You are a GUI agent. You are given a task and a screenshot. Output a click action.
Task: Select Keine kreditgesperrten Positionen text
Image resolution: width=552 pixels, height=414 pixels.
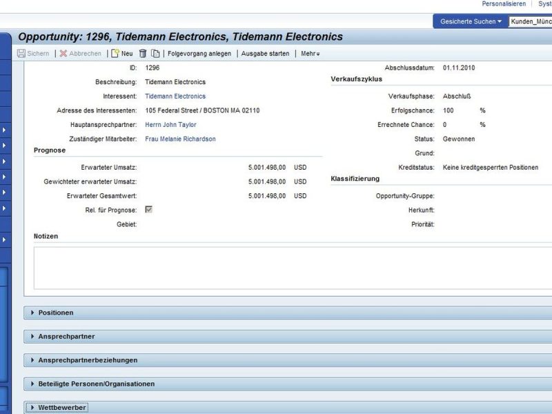[491, 168]
